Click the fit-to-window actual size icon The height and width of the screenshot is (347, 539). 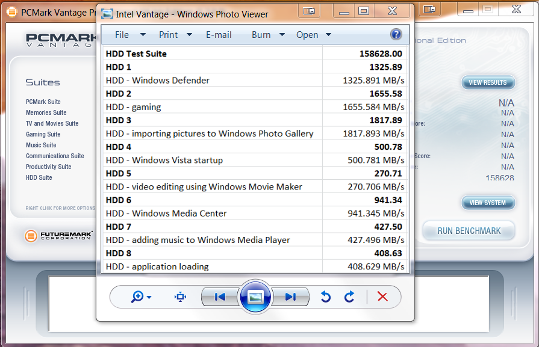[x=180, y=296]
